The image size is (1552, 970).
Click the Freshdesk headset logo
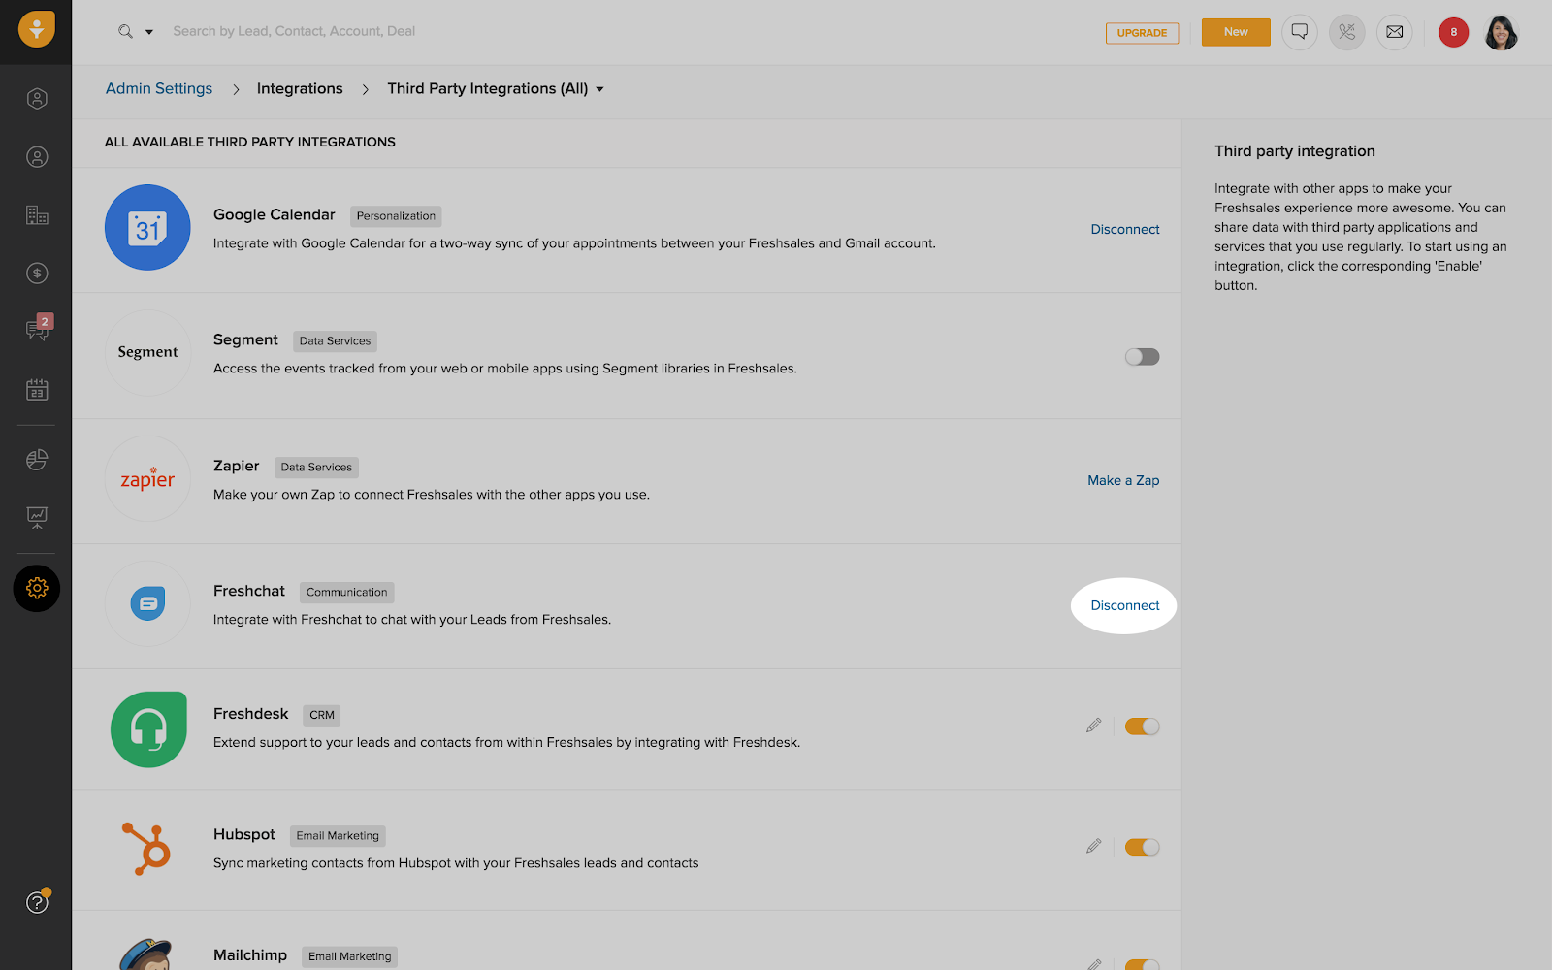(x=148, y=729)
